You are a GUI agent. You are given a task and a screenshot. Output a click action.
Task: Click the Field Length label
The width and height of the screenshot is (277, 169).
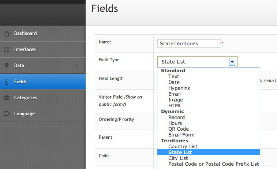coord(111,78)
